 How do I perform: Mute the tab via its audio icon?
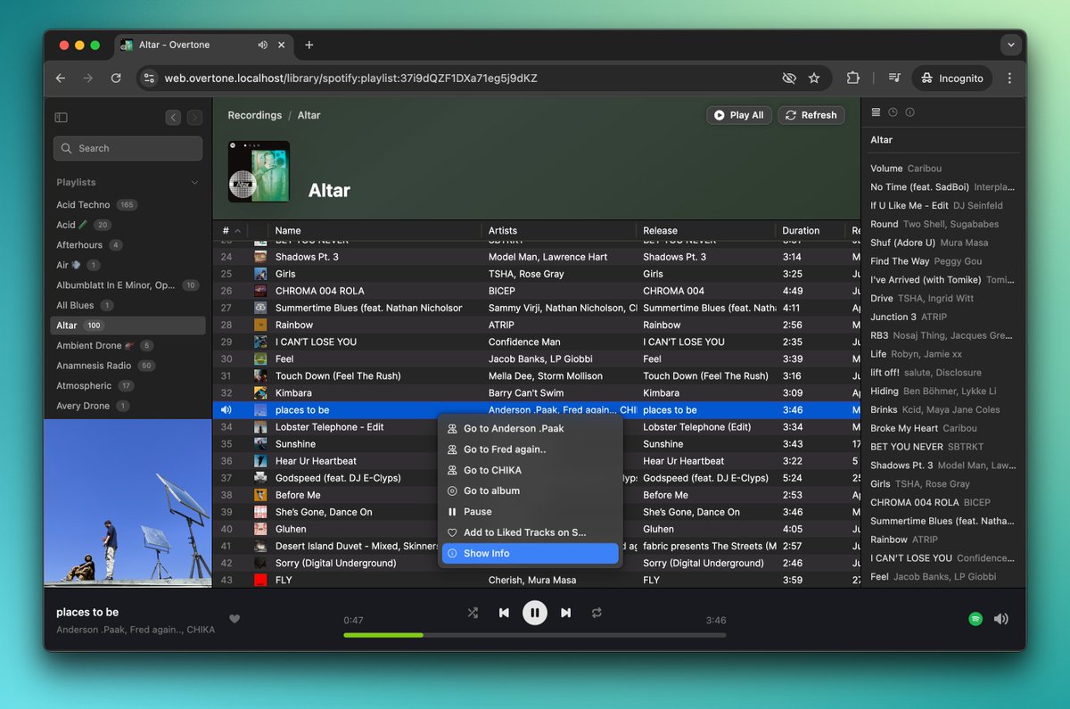[263, 45]
